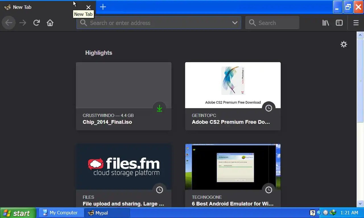Click the scrollbar down arrow
364x218 pixels.
coord(360,204)
